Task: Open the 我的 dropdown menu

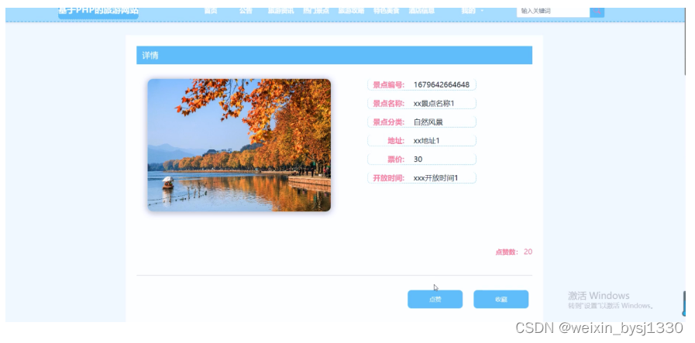Action: (x=472, y=11)
